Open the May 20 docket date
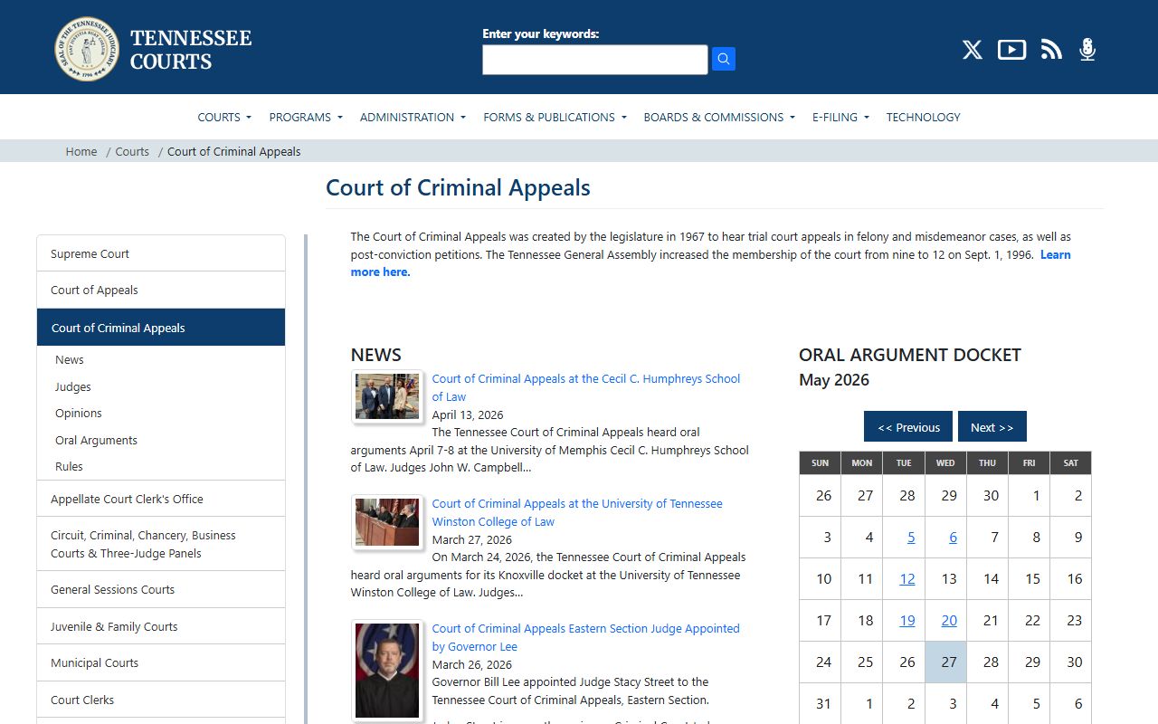 pyautogui.click(x=949, y=621)
